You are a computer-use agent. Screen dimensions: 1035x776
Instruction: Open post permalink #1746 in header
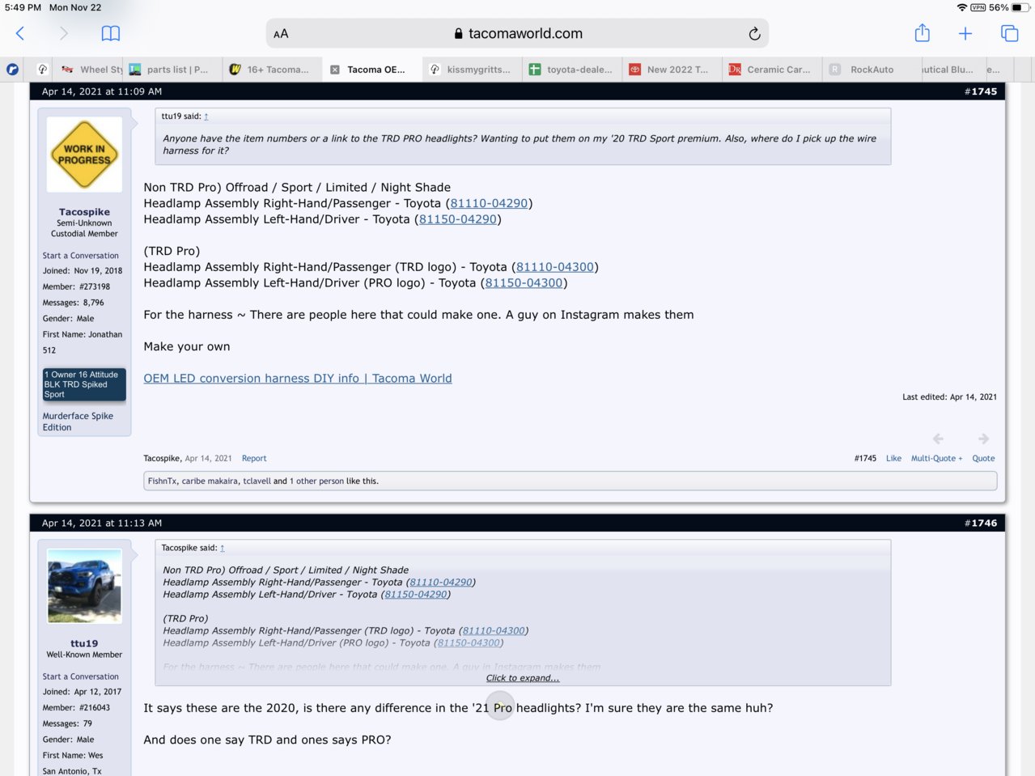[981, 523]
